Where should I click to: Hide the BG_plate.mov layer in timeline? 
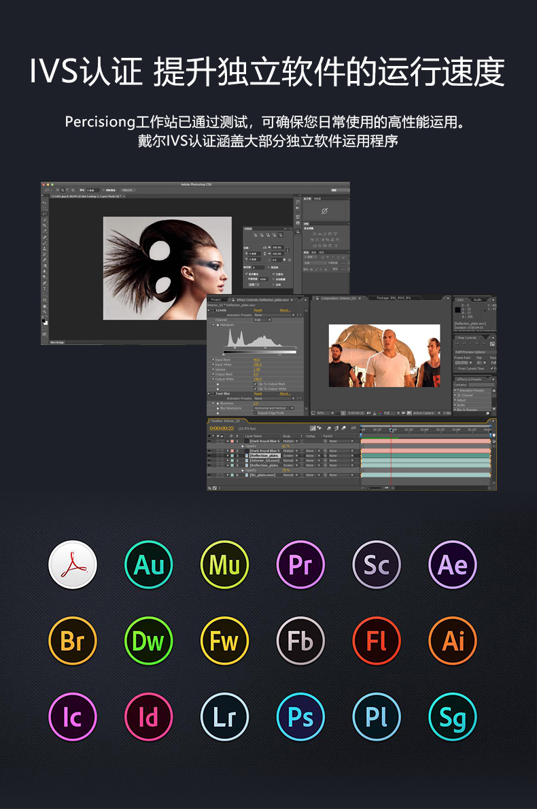(x=209, y=475)
